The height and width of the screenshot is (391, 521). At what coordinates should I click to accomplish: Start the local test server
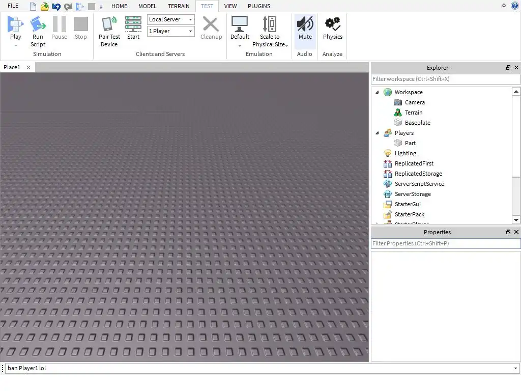click(133, 28)
